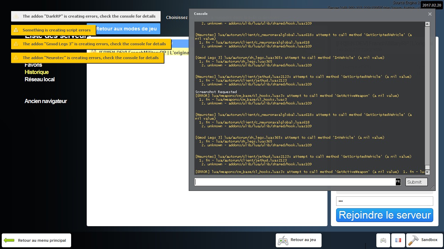Click Retour au jeu button
The image size is (444, 249).
pyautogui.click(x=298, y=240)
